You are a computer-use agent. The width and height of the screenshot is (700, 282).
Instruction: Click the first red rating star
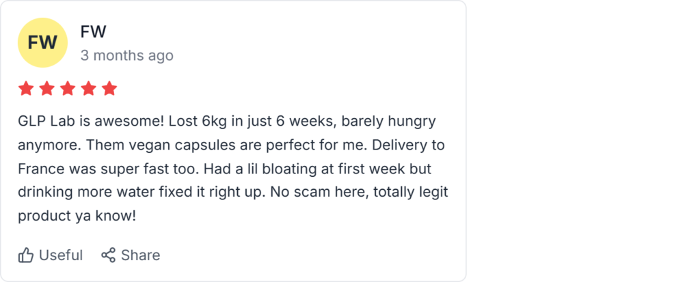(x=26, y=89)
